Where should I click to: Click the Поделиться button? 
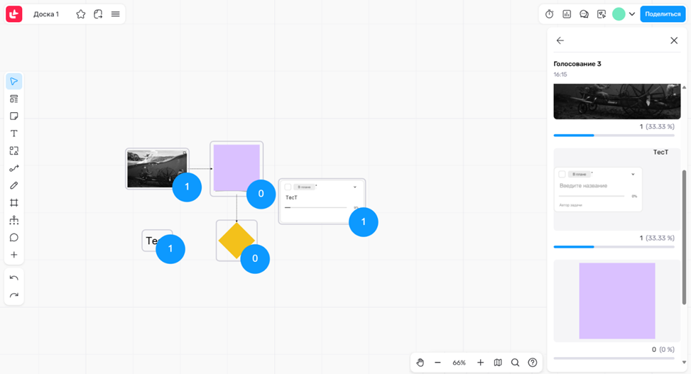[662, 14]
